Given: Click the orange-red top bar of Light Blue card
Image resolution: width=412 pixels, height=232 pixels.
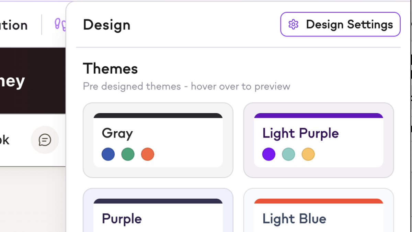Looking at the screenshot, I should click(x=319, y=201).
